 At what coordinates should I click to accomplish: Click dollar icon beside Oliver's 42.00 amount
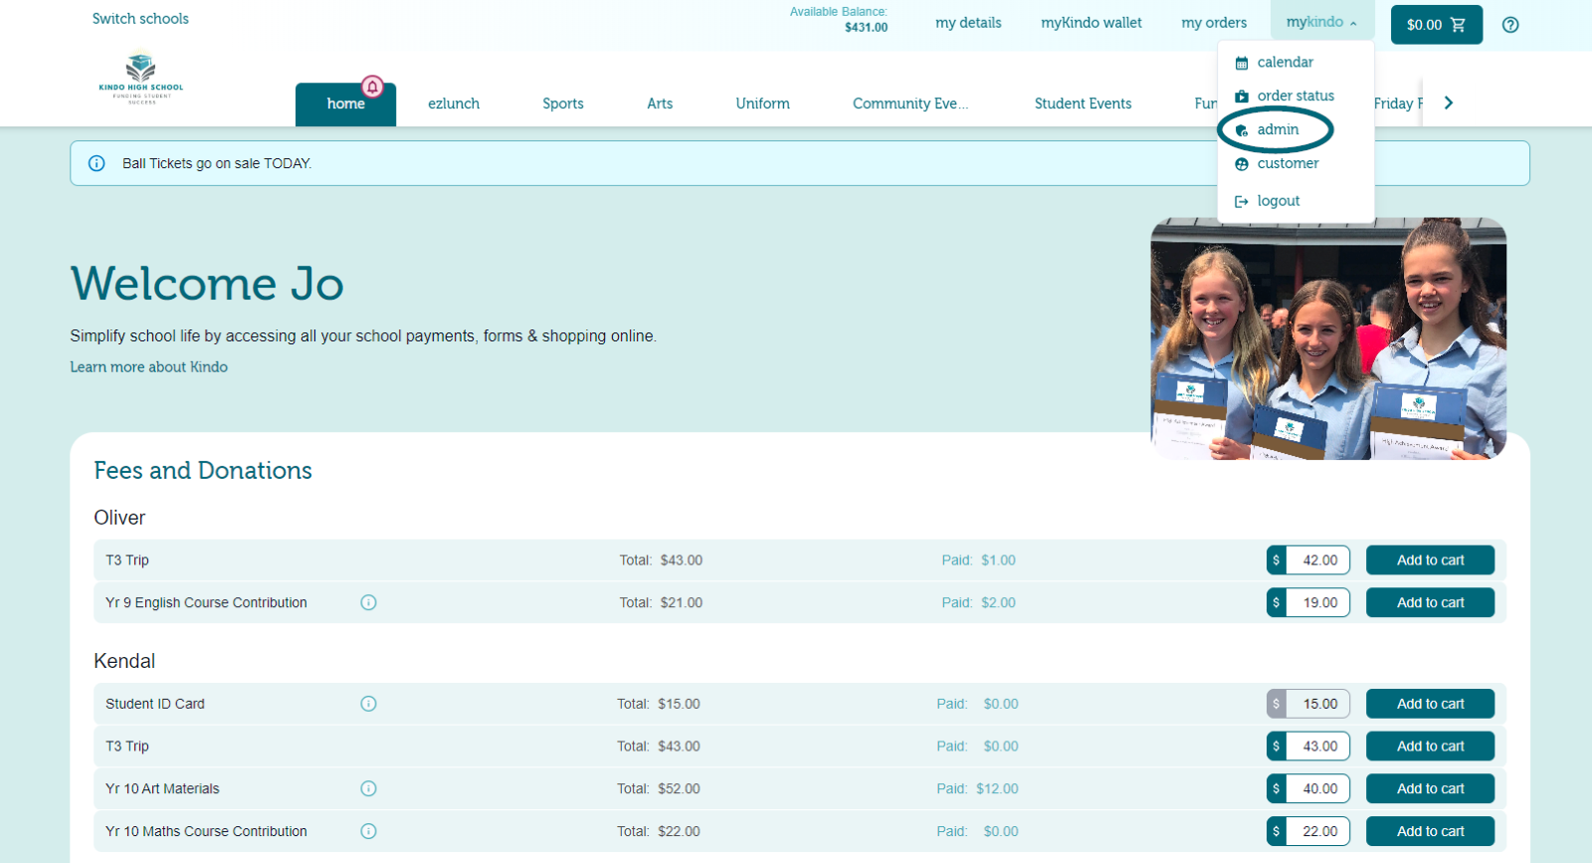point(1277,560)
